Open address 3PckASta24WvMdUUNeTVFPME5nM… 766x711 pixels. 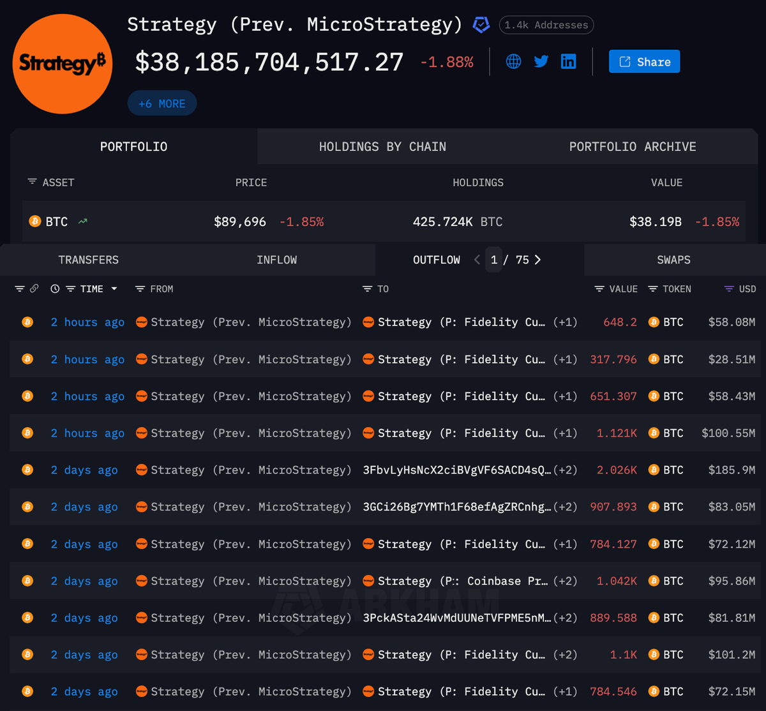click(x=456, y=618)
